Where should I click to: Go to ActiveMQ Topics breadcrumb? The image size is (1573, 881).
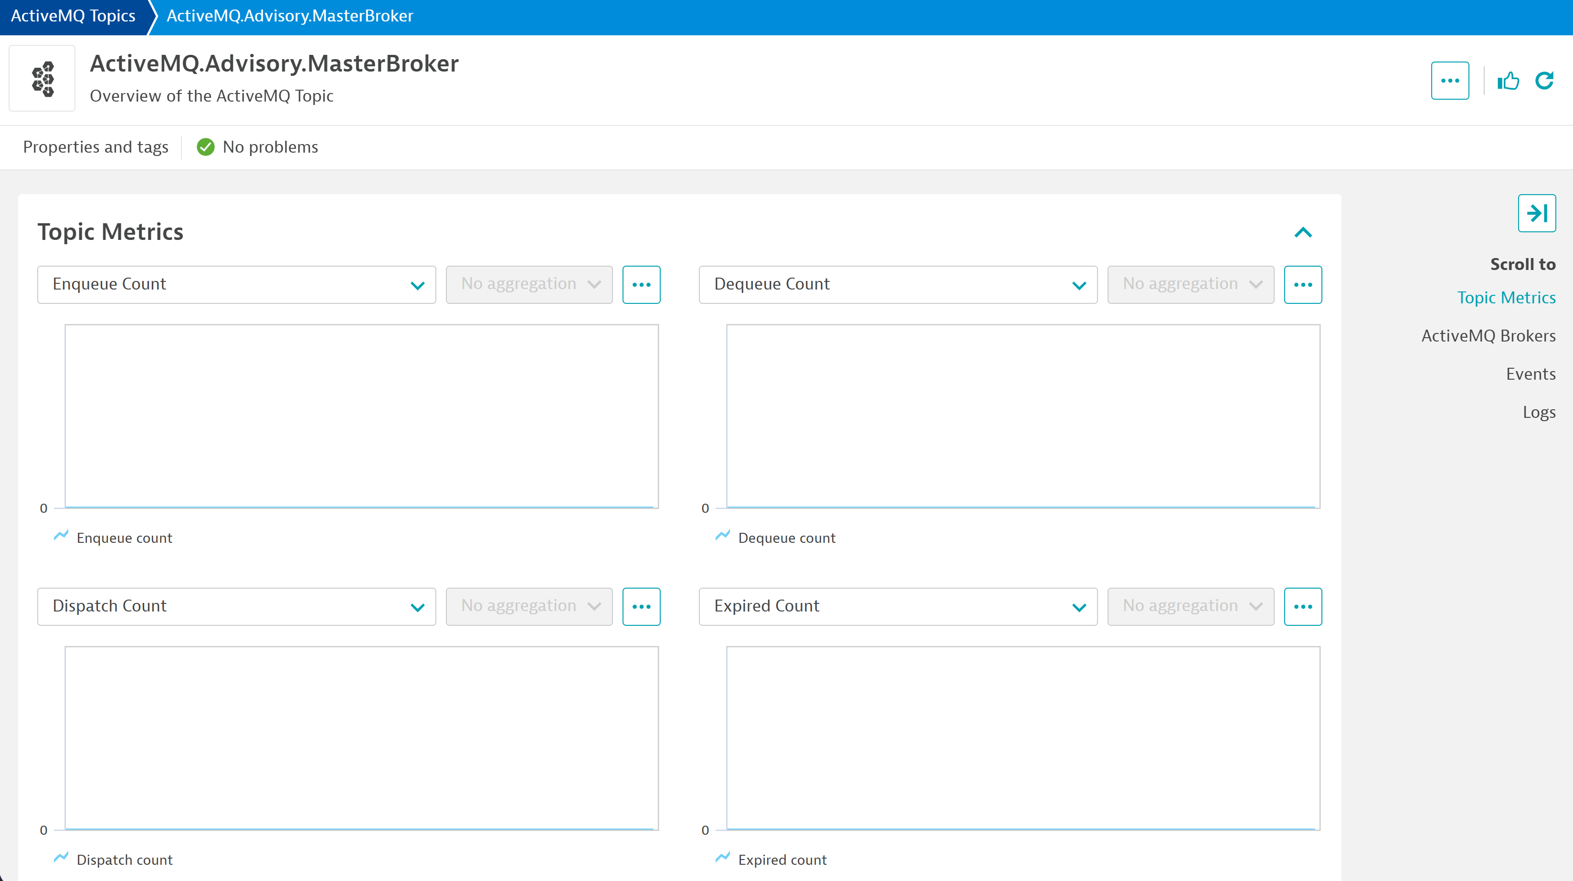[x=73, y=16]
